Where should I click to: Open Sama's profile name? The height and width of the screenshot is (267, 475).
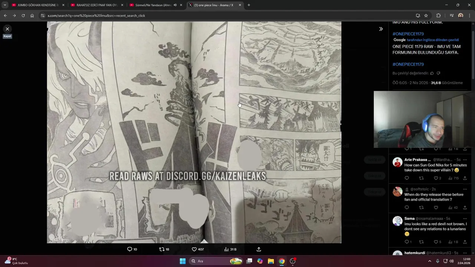pyautogui.click(x=409, y=218)
